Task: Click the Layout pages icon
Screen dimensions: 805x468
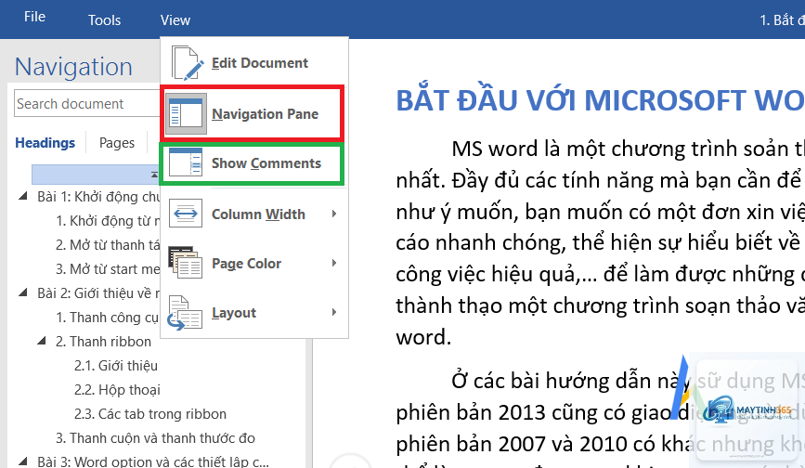Action: click(x=185, y=312)
